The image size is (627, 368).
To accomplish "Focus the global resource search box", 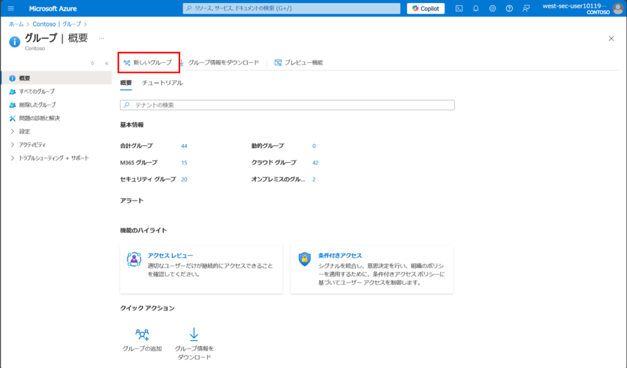I will click(x=291, y=9).
